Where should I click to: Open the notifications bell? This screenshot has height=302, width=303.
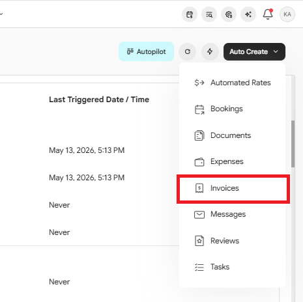(x=268, y=14)
